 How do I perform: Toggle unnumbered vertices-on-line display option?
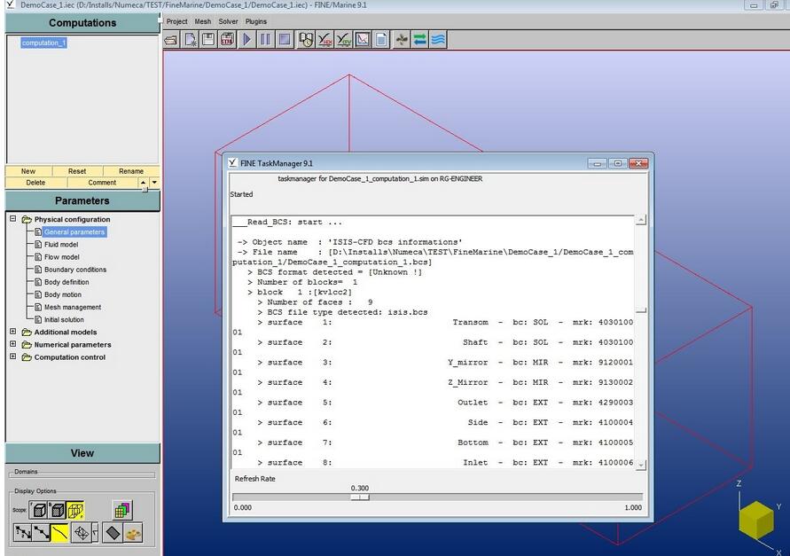(42, 532)
